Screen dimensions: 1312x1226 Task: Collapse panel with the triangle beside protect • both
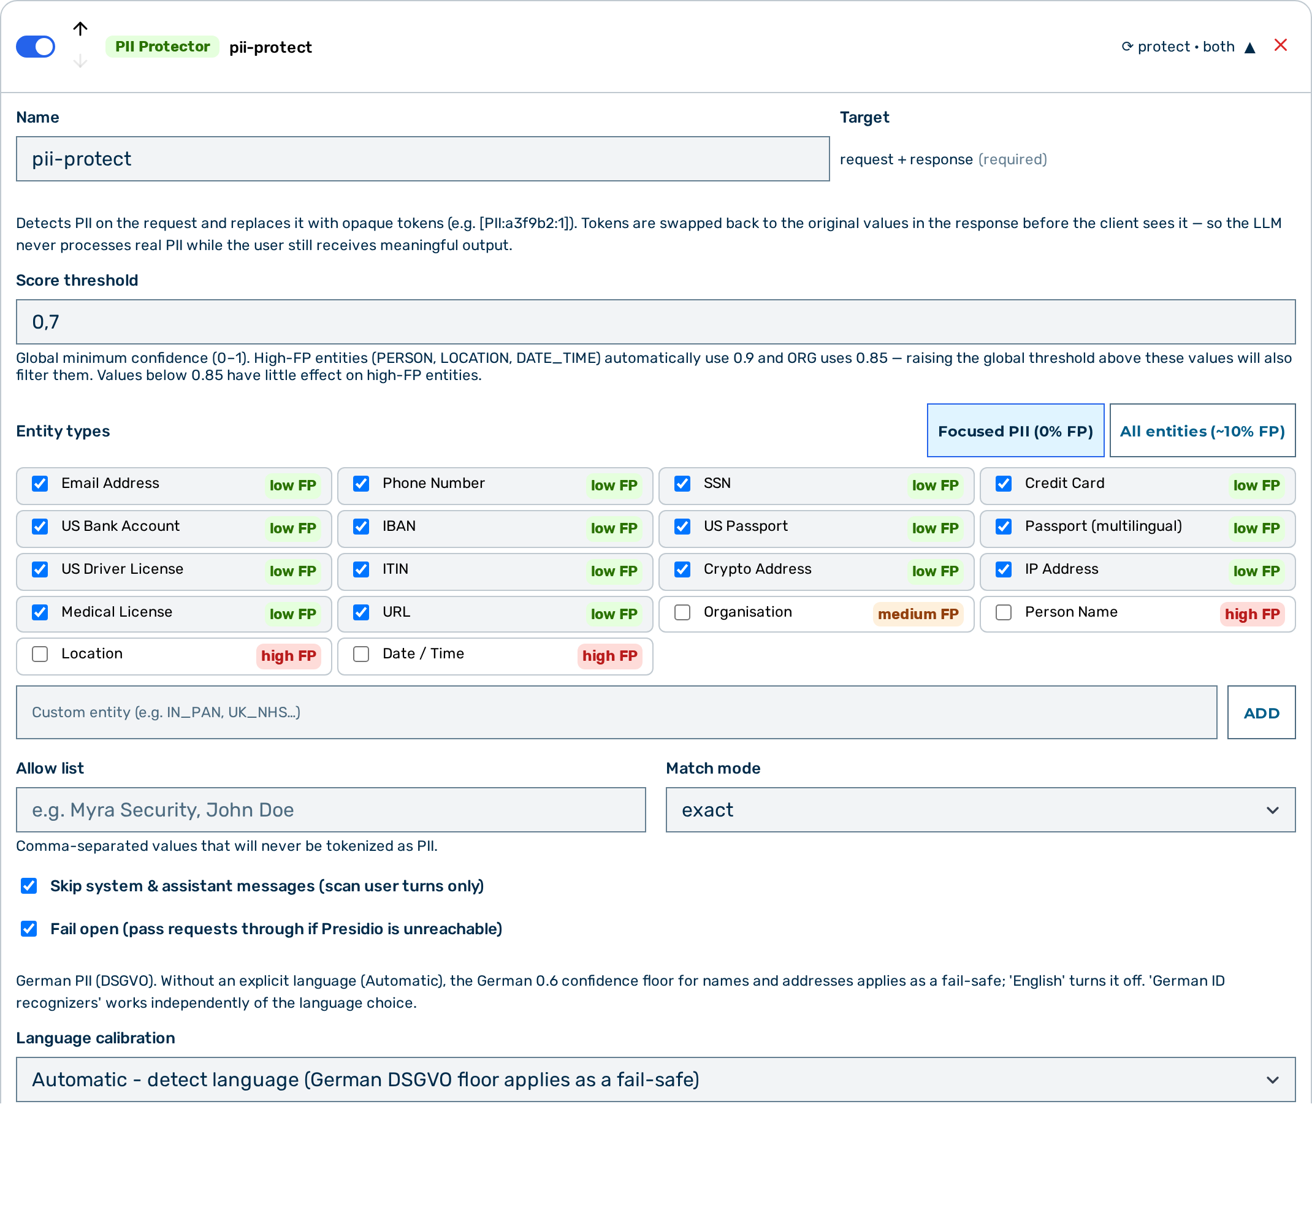1249,48
